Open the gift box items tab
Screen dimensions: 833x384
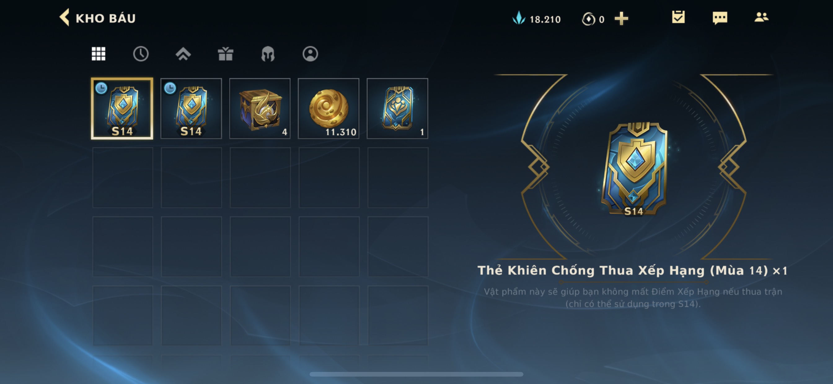225,54
